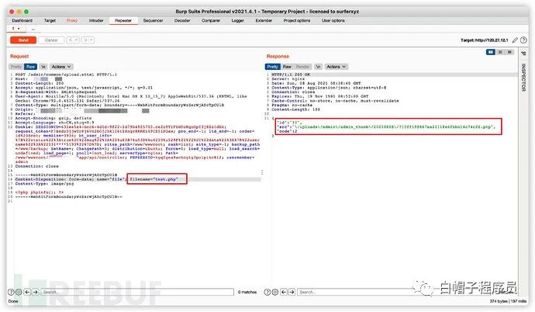Viewport: 535px width, 312px height.
Task: Toggle Request non-printable characters \n button
Action: point(43,67)
